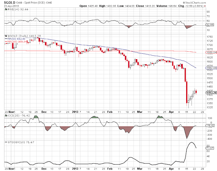Click the large red April 15 candlestick
The width and height of the screenshot is (217, 171).
(187, 92)
